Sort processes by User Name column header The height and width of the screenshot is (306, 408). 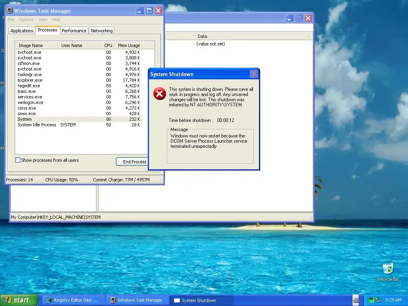[x=79, y=45]
